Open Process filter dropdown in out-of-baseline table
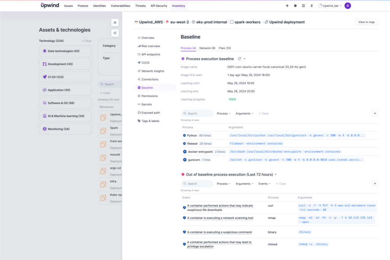 (224, 184)
